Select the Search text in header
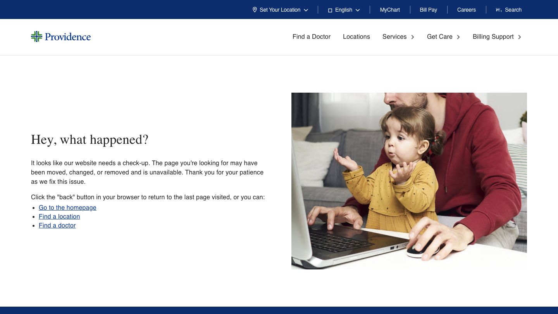Viewport: 558px width, 314px height. tap(513, 10)
